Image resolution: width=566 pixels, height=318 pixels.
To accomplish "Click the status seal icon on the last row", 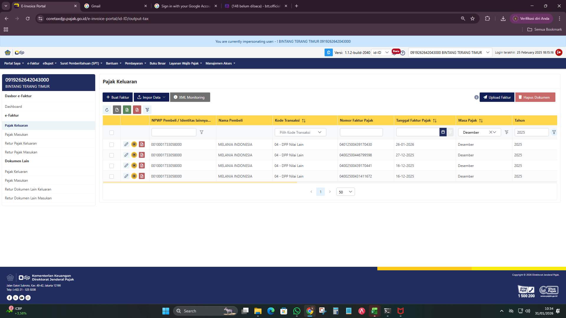I will click(134, 176).
